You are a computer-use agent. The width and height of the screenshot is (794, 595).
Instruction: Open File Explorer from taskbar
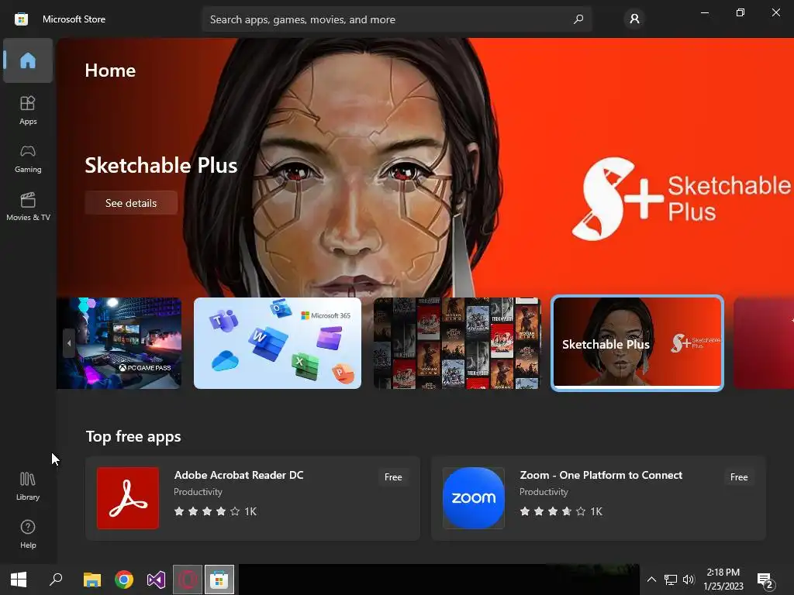coord(92,580)
